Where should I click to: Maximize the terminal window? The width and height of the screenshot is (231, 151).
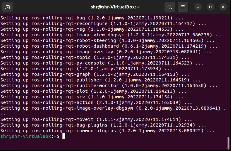211,7
